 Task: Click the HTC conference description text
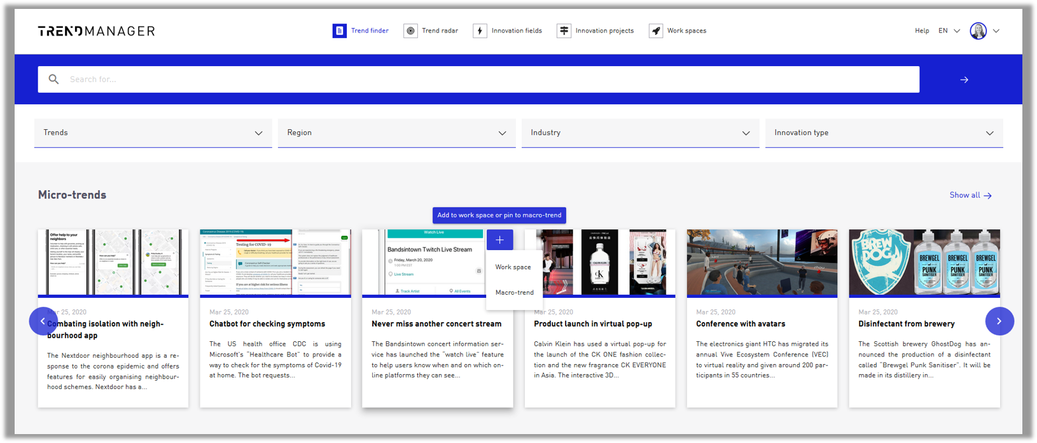pyautogui.click(x=762, y=360)
